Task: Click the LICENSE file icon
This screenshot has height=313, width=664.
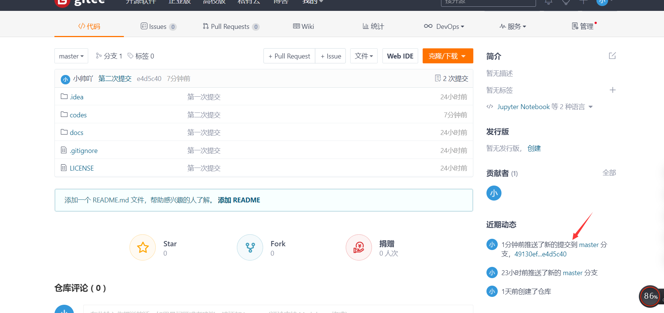Action: click(64, 168)
